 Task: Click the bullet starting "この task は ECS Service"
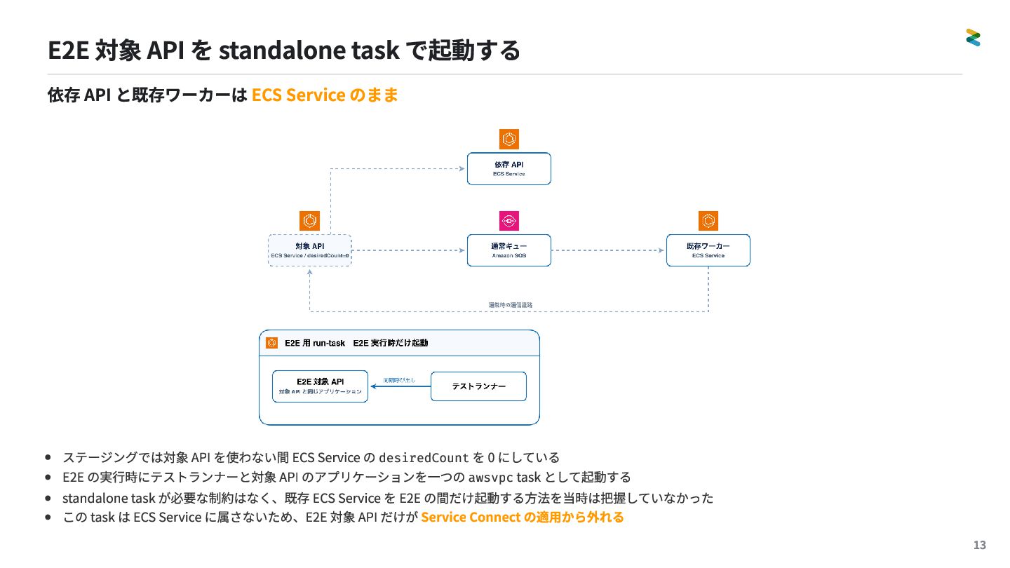tap(343, 518)
